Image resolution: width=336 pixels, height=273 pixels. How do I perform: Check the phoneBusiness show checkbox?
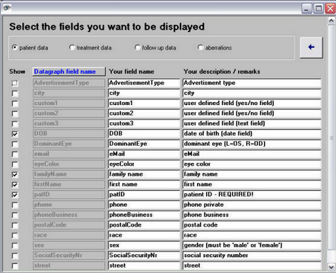coord(15,215)
